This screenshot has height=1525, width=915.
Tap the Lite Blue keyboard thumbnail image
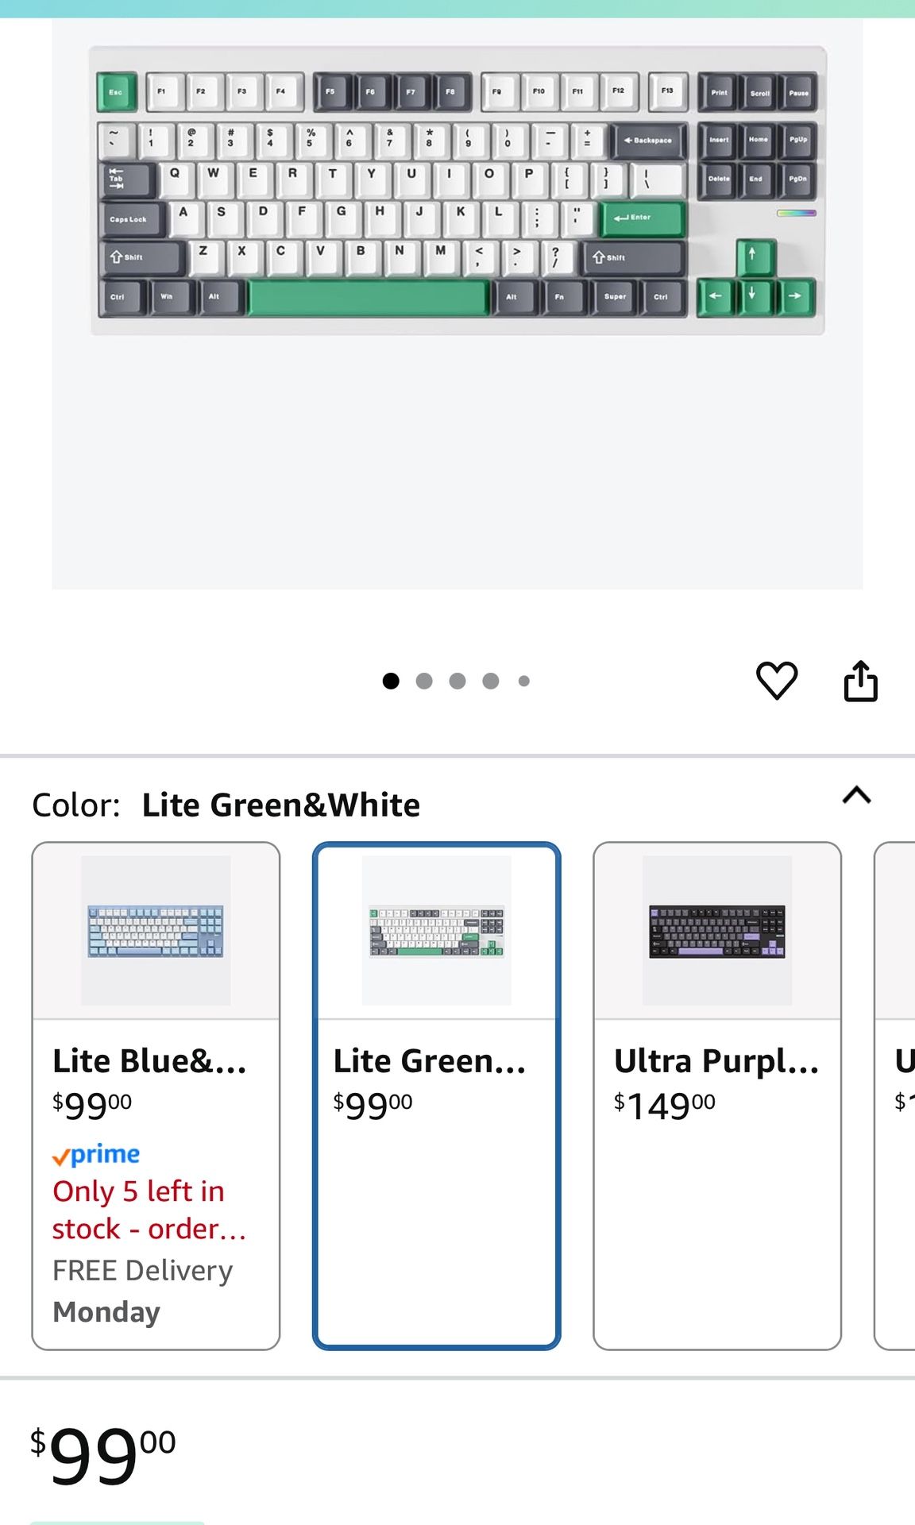click(x=156, y=931)
